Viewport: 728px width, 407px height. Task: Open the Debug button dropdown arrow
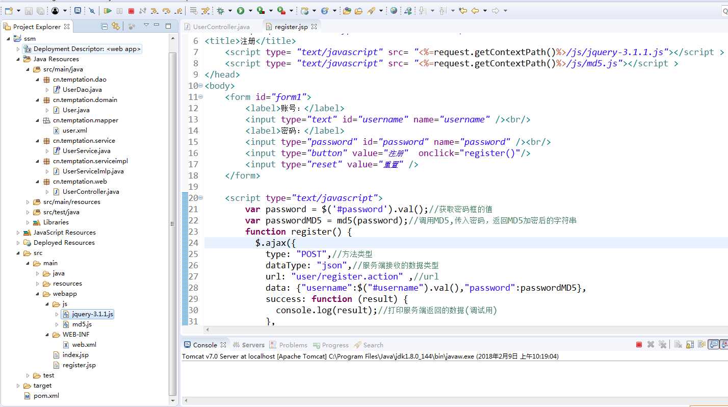pos(230,11)
